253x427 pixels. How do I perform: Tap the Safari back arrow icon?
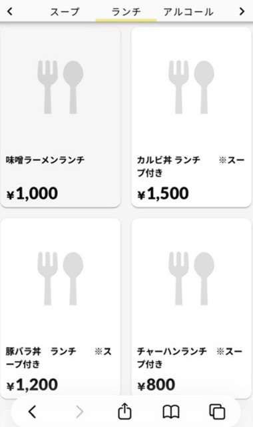click(33, 411)
